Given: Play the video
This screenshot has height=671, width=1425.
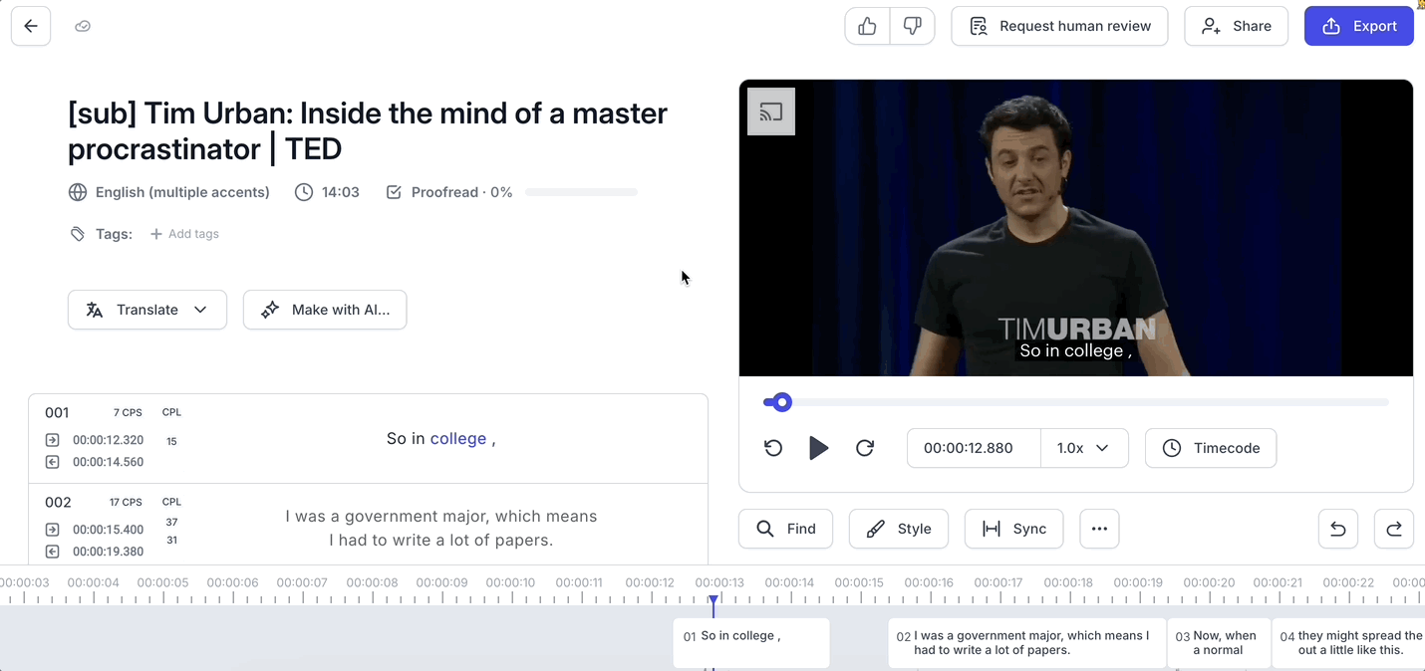Looking at the screenshot, I should [818, 448].
